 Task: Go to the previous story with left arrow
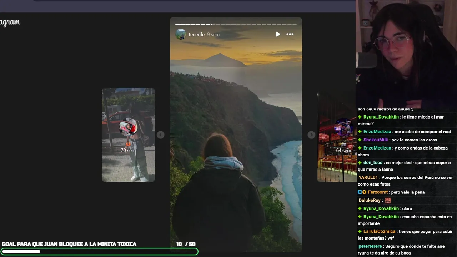(161, 135)
